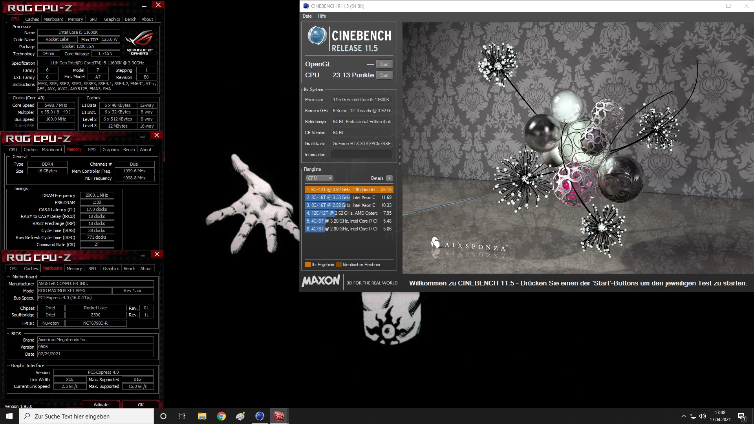Switch to Caches tab in top CPU-Z window
This screenshot has height=424, width=754.
click(x=32, y=19)
